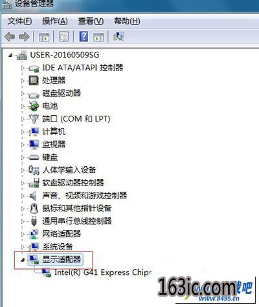Viewport: 259px width, 307px height.
Task: Open the 帮助(H) menu
Action: coord(127,21)
